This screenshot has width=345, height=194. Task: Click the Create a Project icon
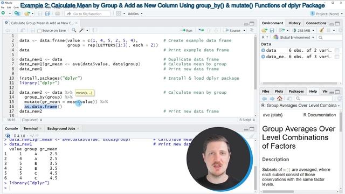17,13
